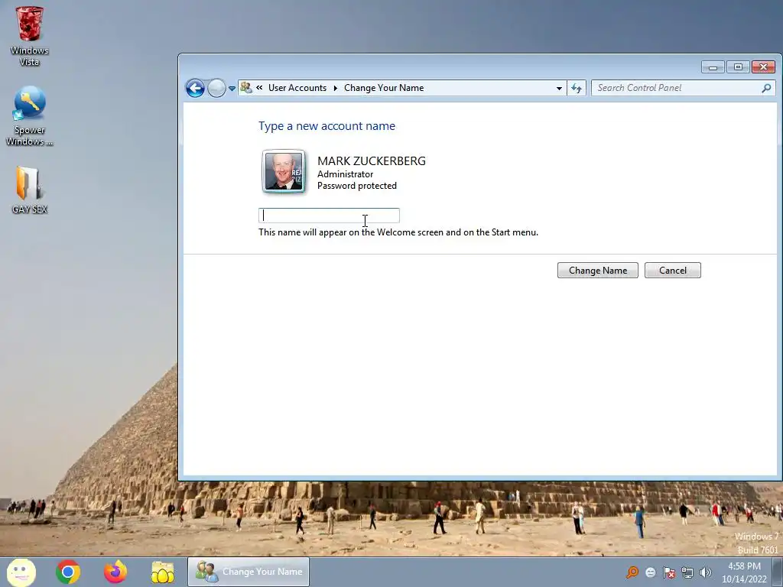Go back with the blue Back arrow
Screen dimensions: 783x587
tap(195, 89)
